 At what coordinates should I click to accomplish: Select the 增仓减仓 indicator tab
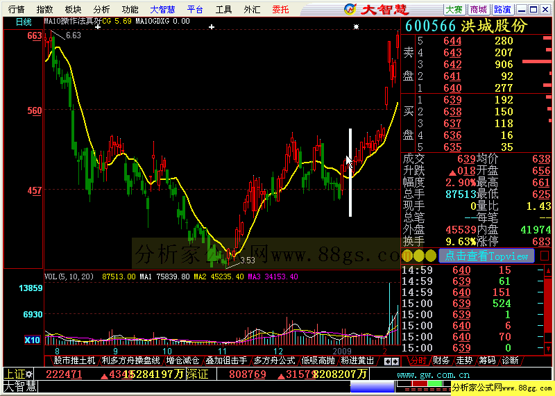(182, 361)
